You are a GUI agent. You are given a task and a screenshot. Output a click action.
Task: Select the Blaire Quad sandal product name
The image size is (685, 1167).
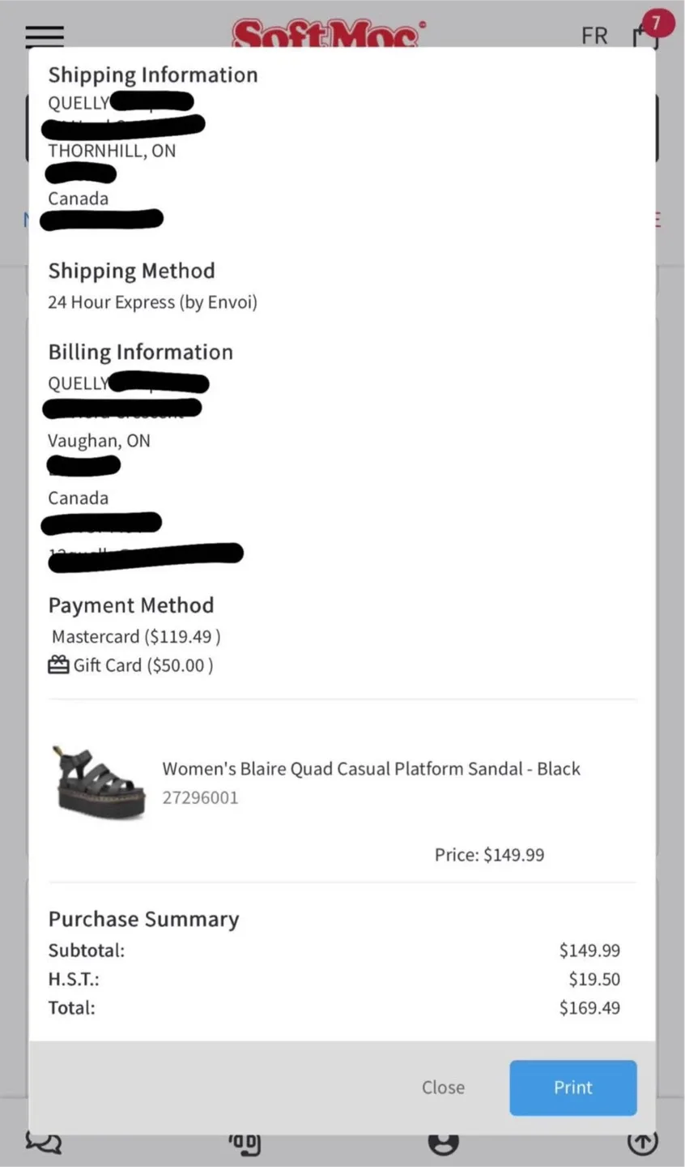coord(371,768)
